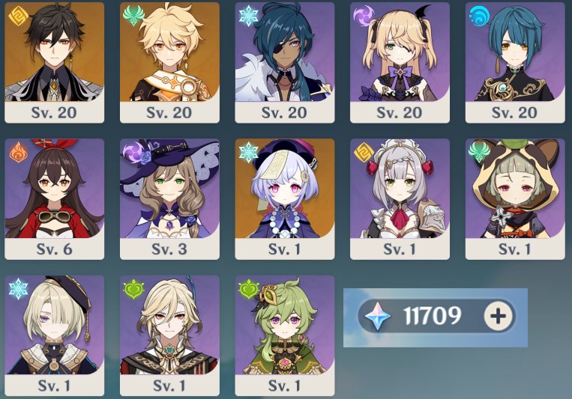Click the Pyro flame icon on Amber
572x399 pixels.
tap(18, 152)
